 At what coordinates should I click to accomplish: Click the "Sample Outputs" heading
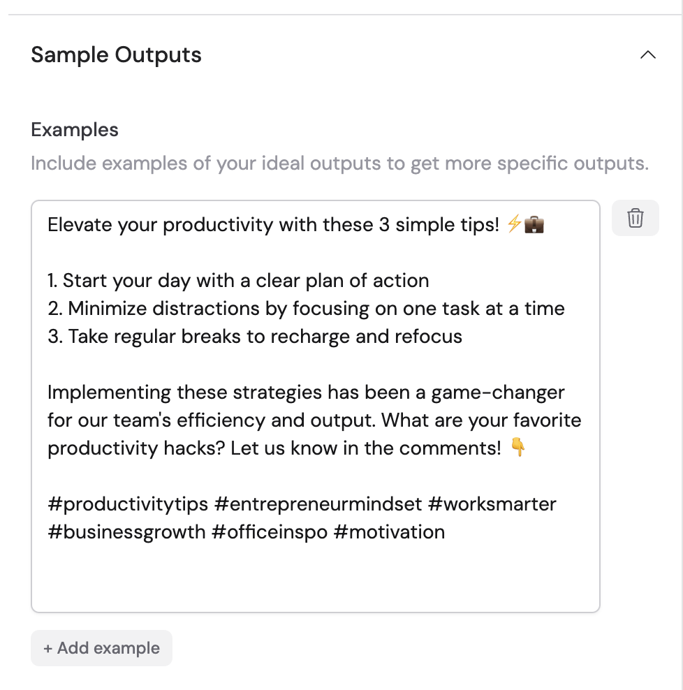click(115, 54)
